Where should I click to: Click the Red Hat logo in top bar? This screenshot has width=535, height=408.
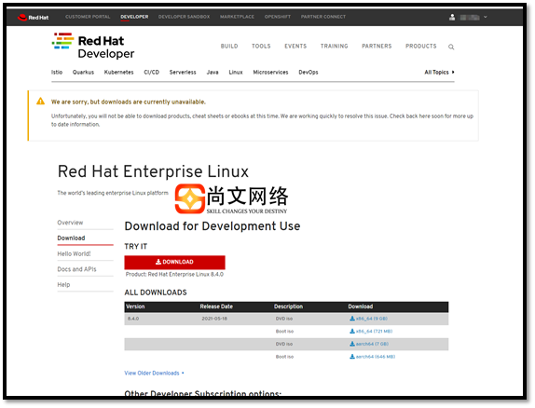34,18
